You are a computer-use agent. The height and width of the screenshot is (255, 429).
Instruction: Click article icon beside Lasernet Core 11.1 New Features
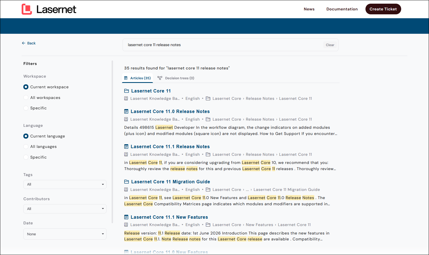click(x=126, y=217)
